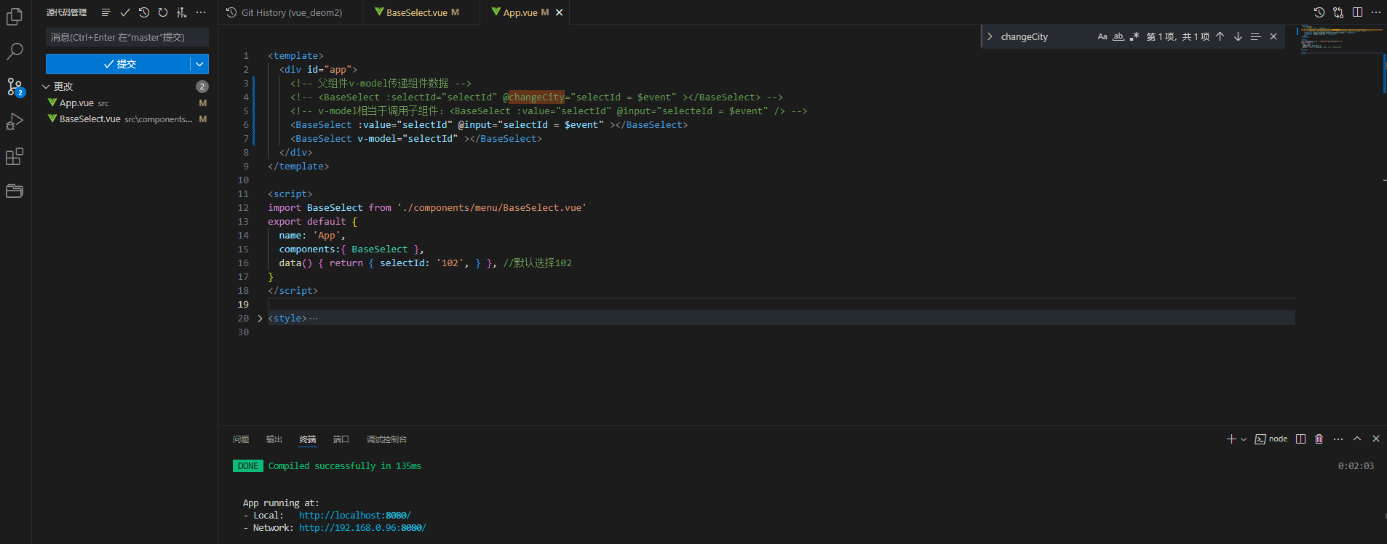Click the import BaseSelect line 12
Viewport: 1387px width, 544px height.
pyautogui.click(x=426, y=208)
